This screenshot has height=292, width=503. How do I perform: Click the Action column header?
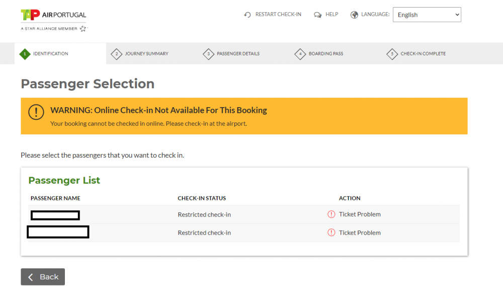350,198
